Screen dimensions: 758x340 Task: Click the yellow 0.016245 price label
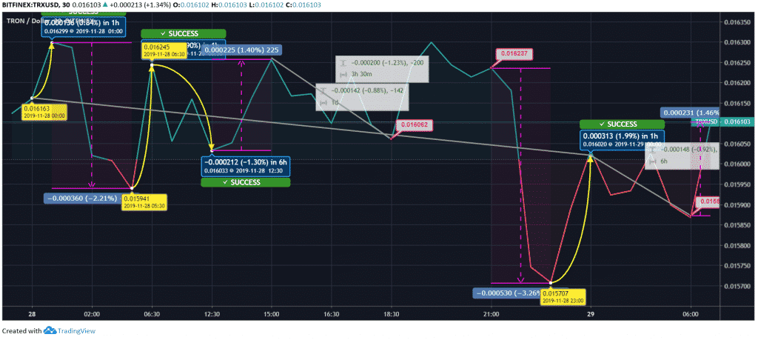pos(163,51)
